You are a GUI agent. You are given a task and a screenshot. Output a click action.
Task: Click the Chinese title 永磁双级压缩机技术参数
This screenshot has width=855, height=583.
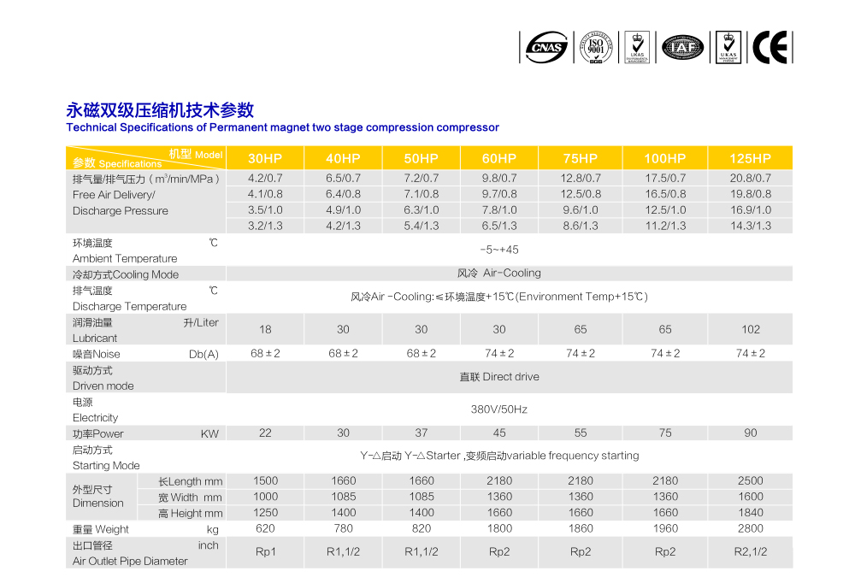tap(160, 110)
